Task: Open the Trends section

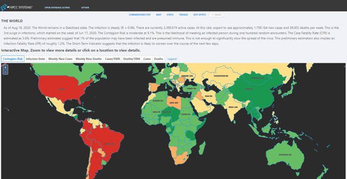Action: click(x=183, y=15)
